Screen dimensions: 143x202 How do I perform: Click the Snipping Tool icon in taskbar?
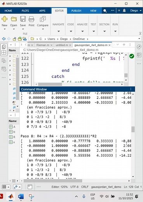coord(31,197)
